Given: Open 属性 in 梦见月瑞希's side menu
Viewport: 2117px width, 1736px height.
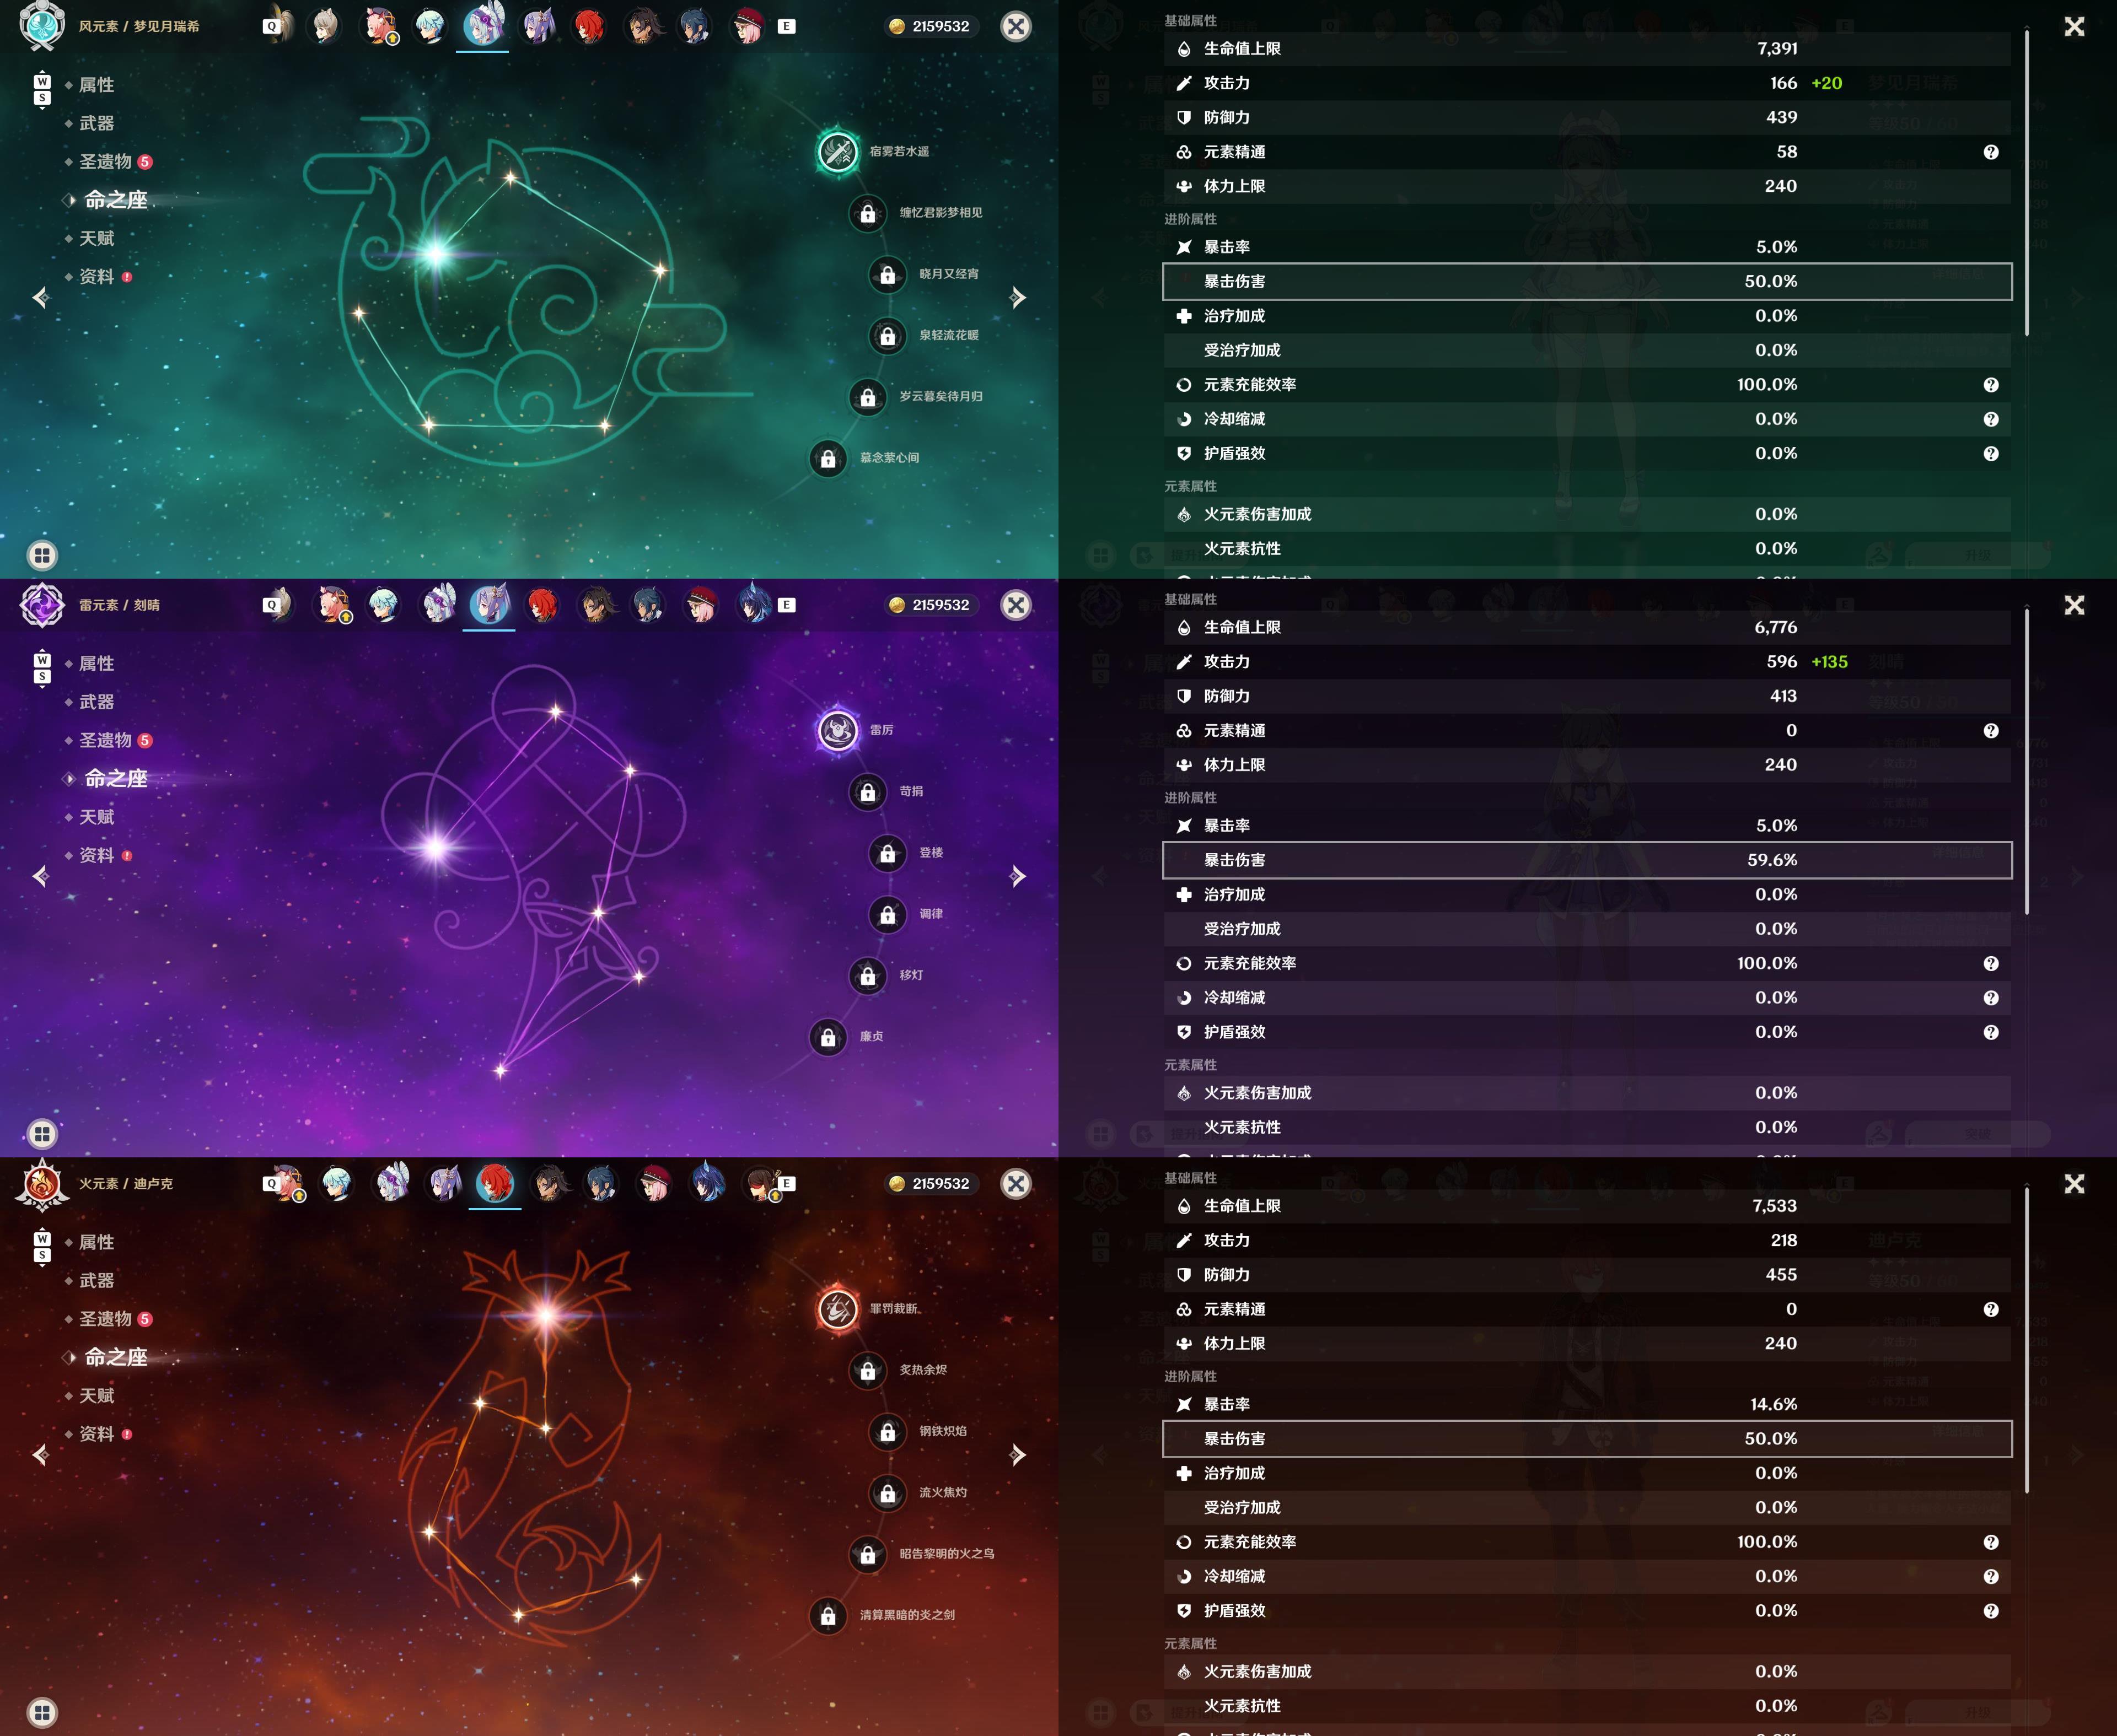Looking at the screenshot, I should click(96, 85).
